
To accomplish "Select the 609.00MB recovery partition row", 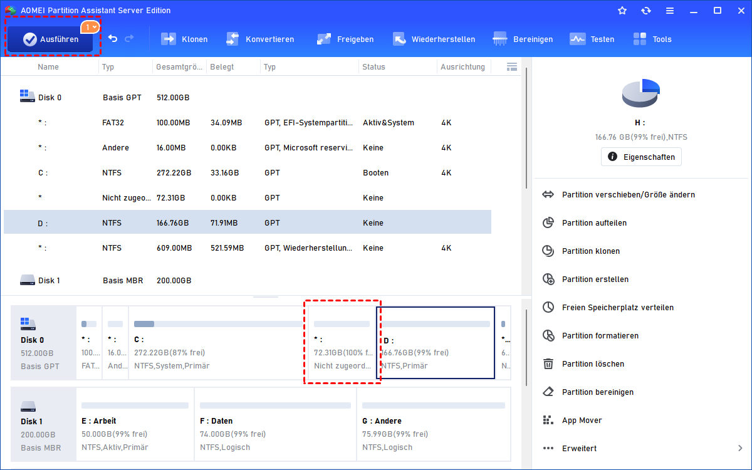I will pyautogui.click(x=248, y=248).
